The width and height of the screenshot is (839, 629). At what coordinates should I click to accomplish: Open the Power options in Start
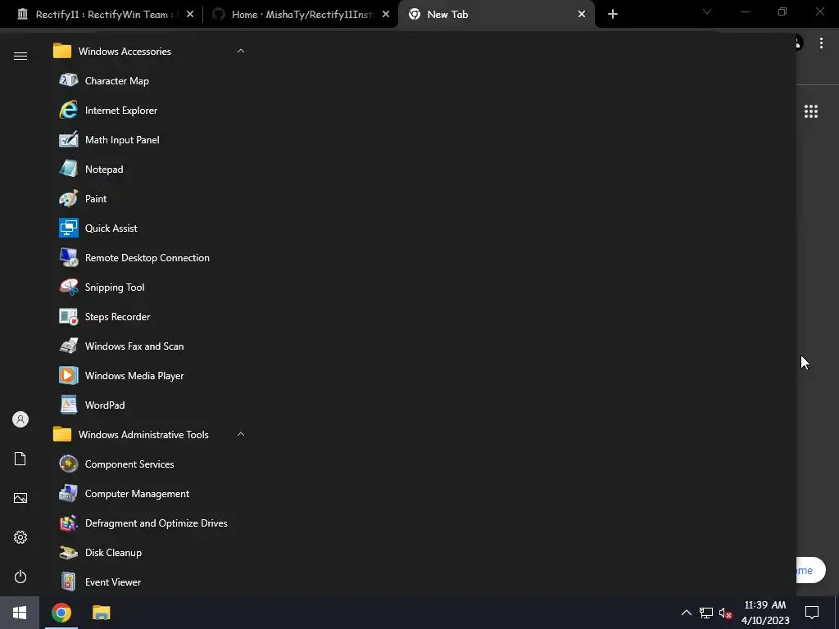tap(20, 577)
